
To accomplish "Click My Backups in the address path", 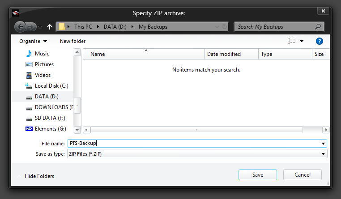I will [x=153, y=27].
